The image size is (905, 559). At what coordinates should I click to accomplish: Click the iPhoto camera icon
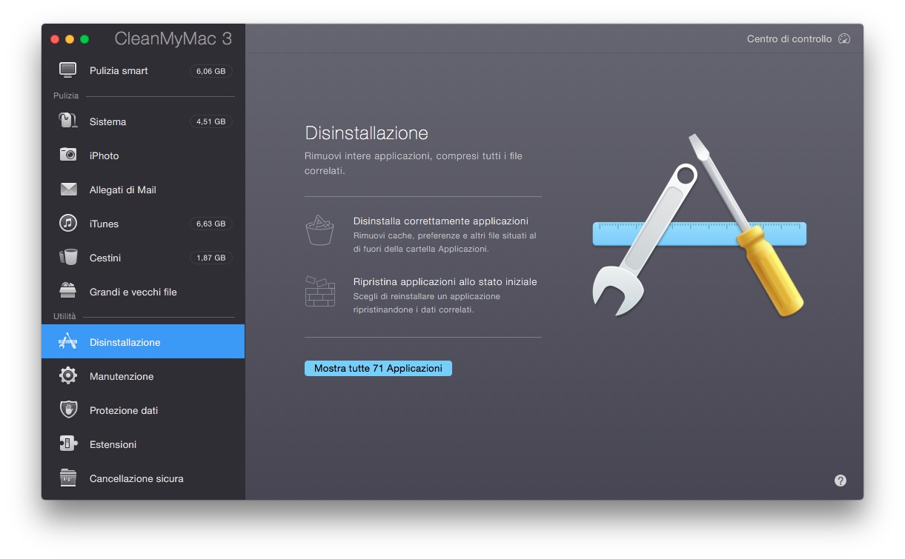pyautogui.click(x=68, y=155)
